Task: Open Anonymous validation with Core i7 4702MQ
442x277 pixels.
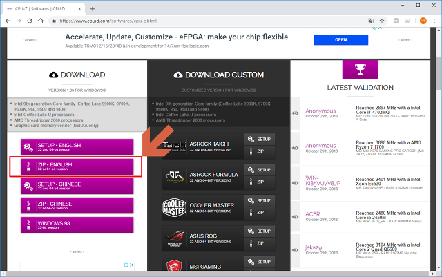Action: pos(320,111)
